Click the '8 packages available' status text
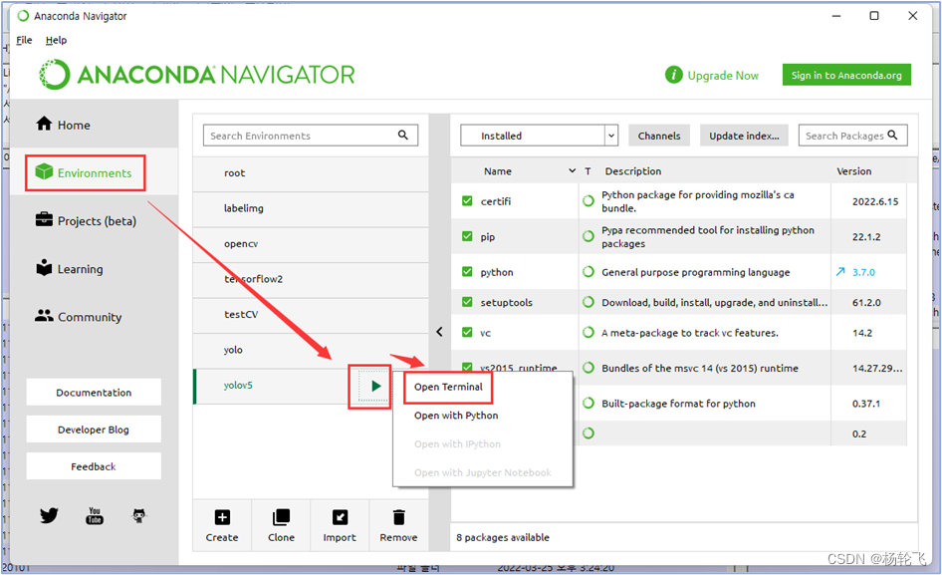 502,537
